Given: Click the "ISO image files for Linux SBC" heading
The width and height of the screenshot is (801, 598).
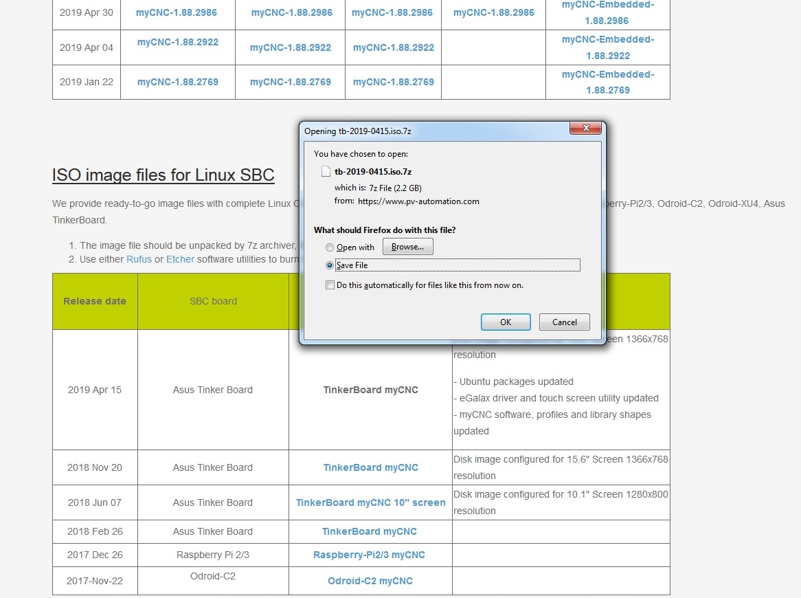Looking at the screenshot, I should coord(163,175).
